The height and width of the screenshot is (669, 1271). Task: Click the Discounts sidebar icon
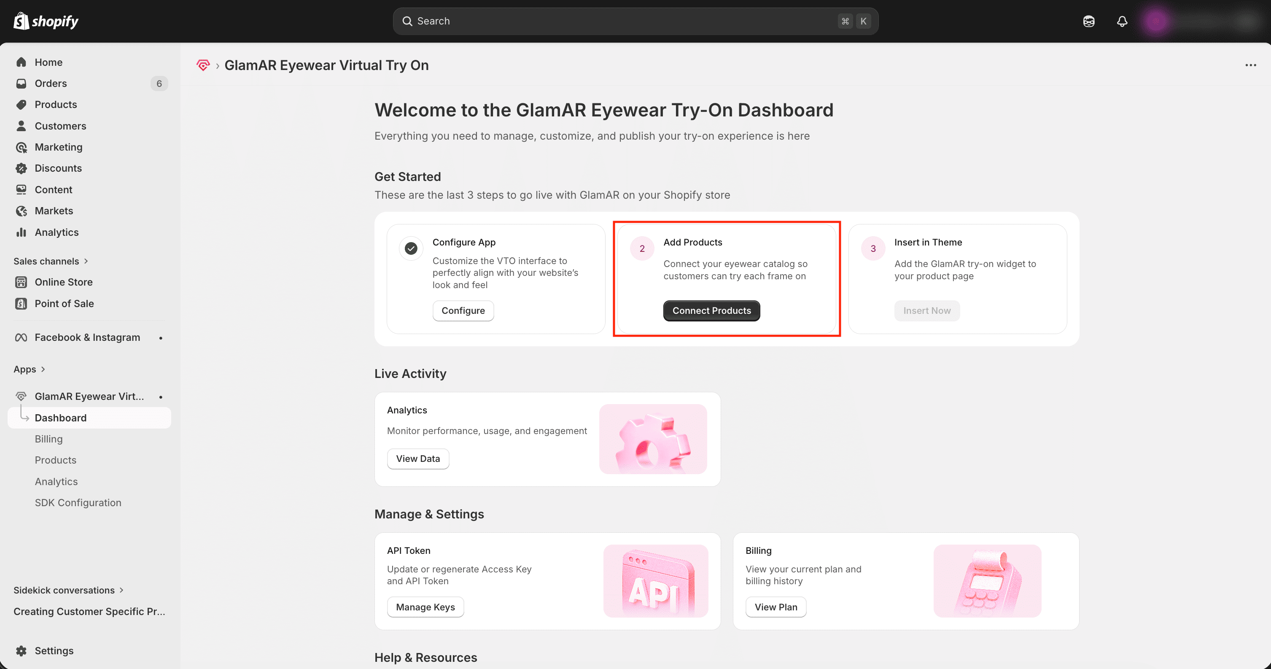[21, 168]
